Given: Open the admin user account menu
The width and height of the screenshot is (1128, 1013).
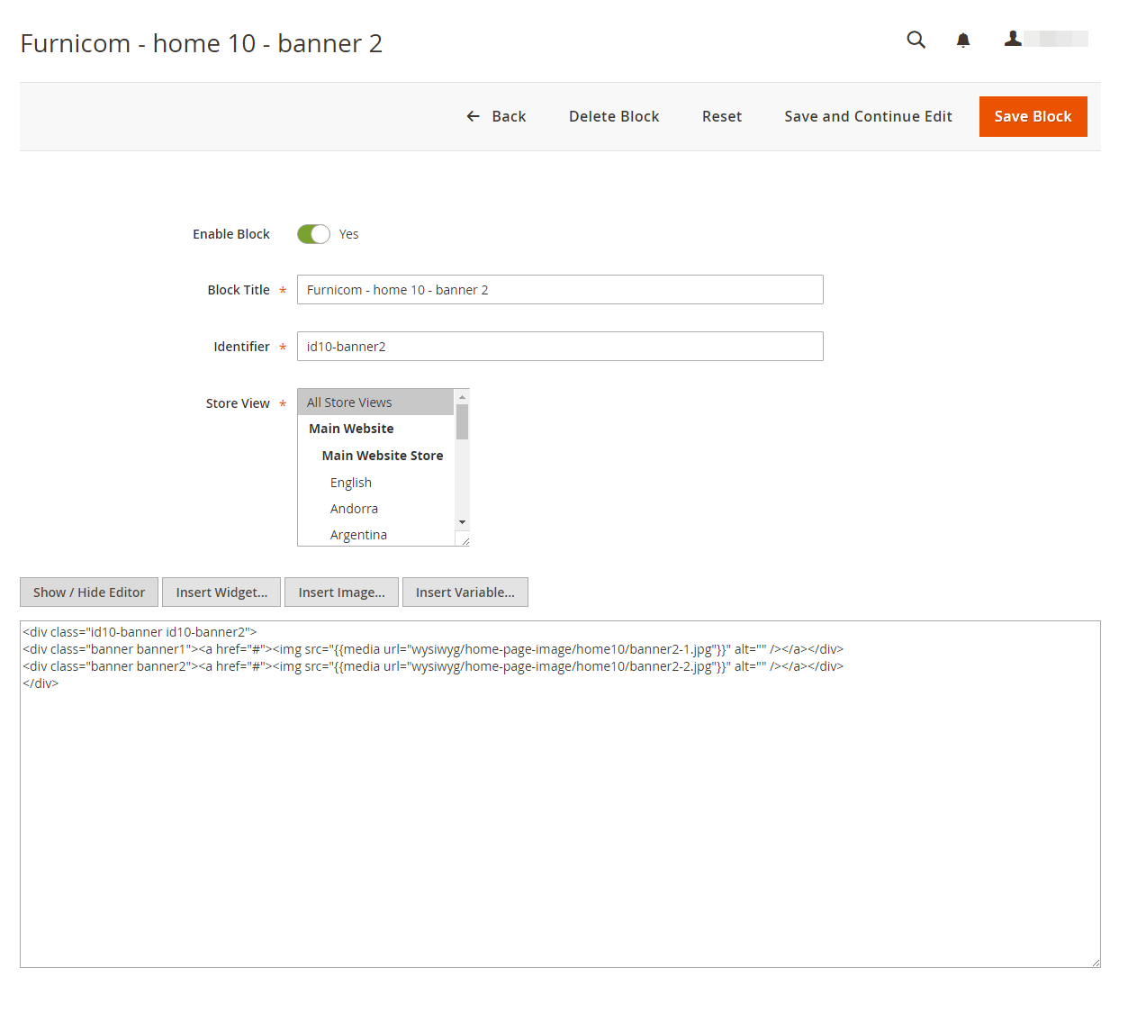Looking at the screenshot, I should click(1045, 39).
